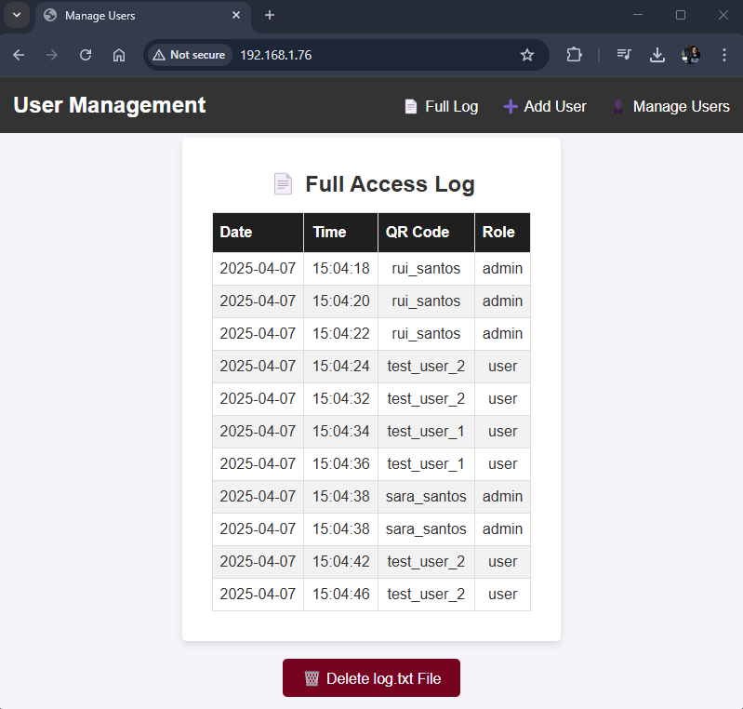The width and height of the screenshot is (743, 709).
Task: Select the time cell 15:04:32
Action: pyautogui.click(x=340, y=399)
